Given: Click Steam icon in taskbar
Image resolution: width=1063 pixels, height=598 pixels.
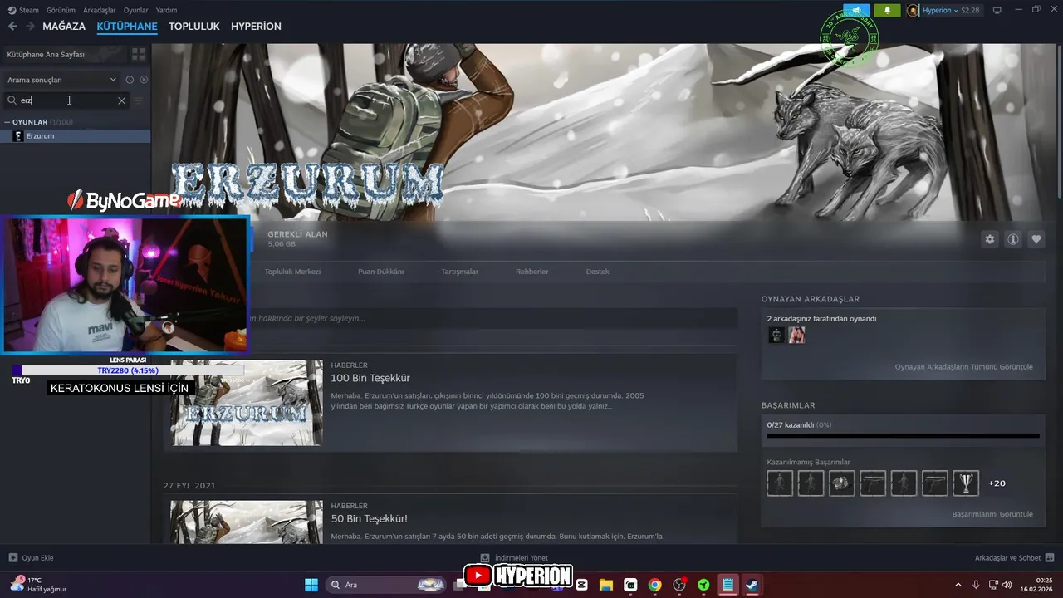Looking at the screenshot, I should (752, 585).
